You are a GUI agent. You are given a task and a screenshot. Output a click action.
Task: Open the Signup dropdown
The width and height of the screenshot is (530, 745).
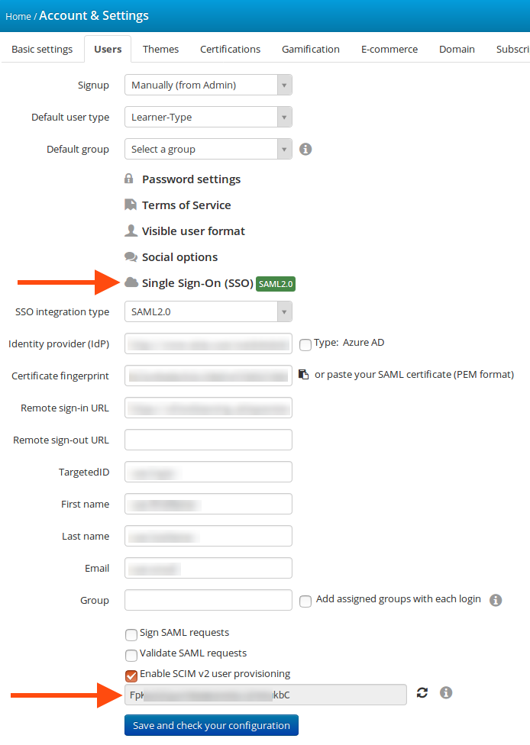pyautogui.click(x=208, y=85)
